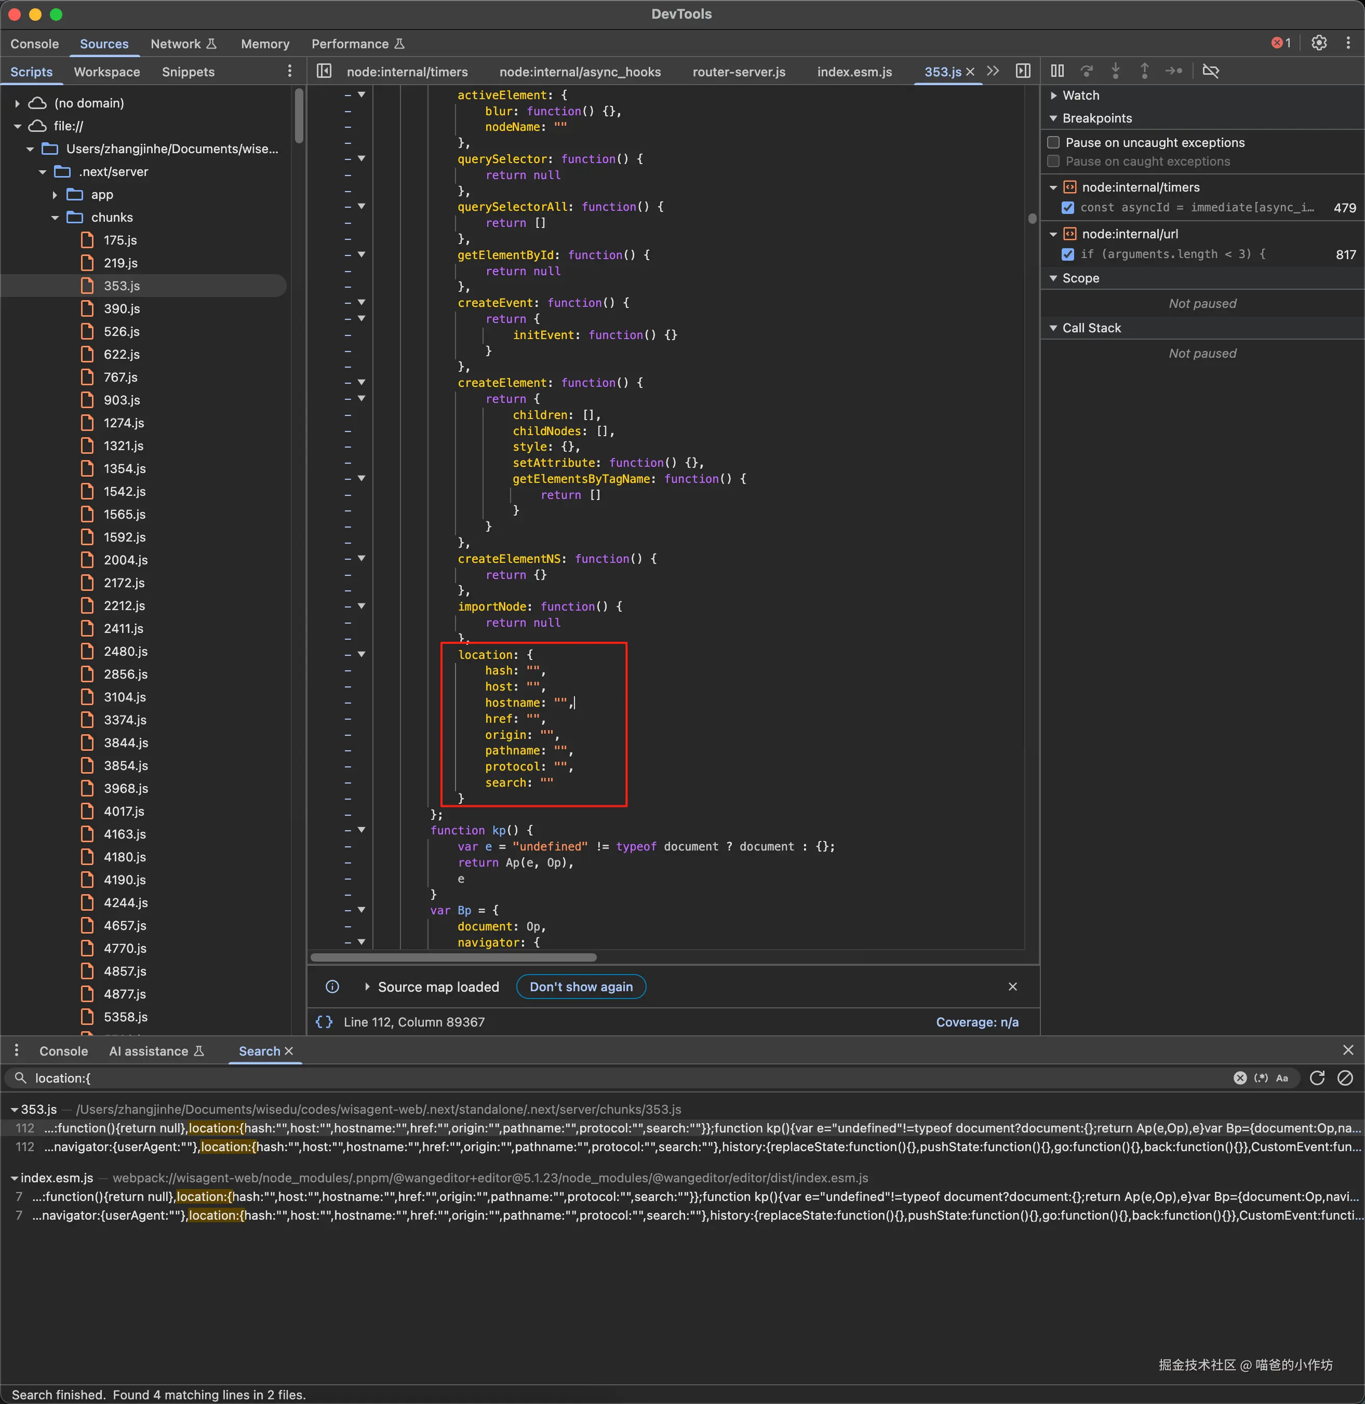The image size is (1365, 1404).
Task: Open the Workspace tab
Action: pos(107,72)
